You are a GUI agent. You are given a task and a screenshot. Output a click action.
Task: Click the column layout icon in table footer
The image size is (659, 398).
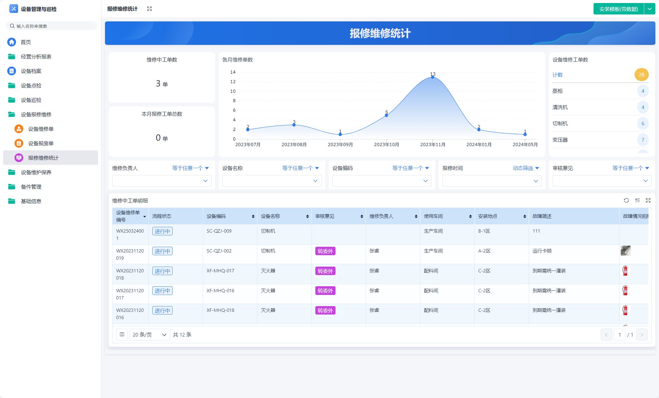(122, 334)
